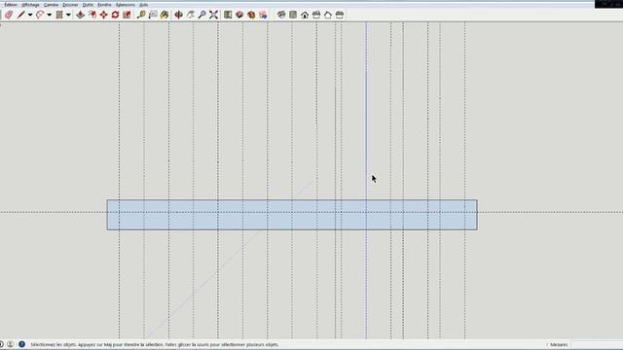Select the Line pencil tool
This screenshot has height=350, width=623.
[21, 15]
